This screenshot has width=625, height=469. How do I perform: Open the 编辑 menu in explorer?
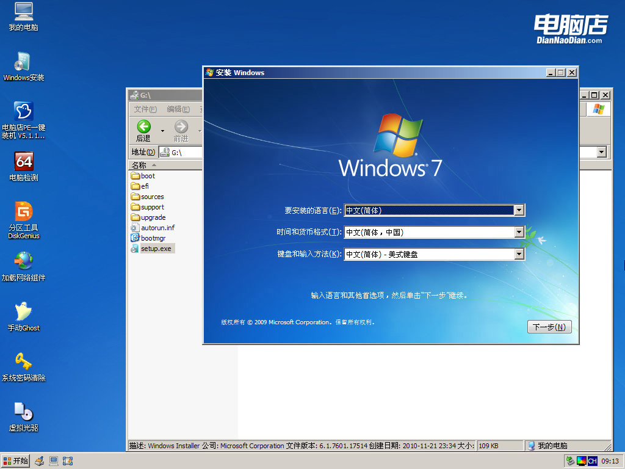click(177, 109)
